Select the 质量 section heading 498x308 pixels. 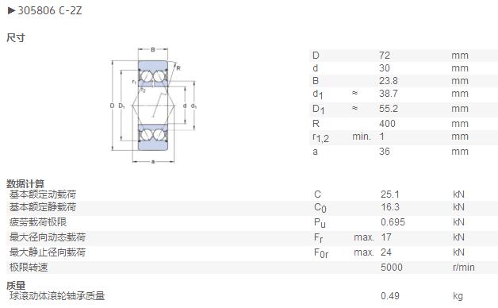click(16, 285)
